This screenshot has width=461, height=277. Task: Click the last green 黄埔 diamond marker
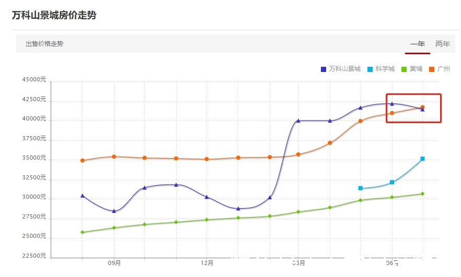(422, 194)
